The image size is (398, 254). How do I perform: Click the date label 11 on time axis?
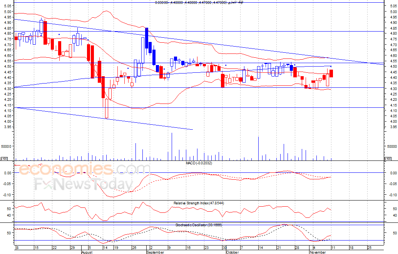(x=333, y=248)
